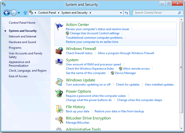Select Programs category in sidebar
185x133 pixels.
point(15,48)
